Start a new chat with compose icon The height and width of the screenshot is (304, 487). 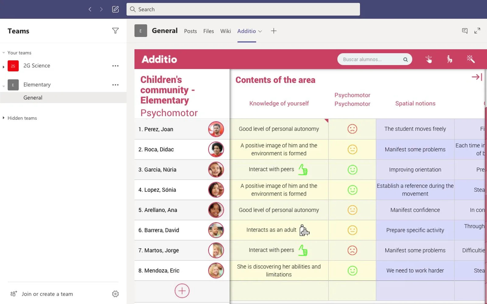(x=115, y=9)
